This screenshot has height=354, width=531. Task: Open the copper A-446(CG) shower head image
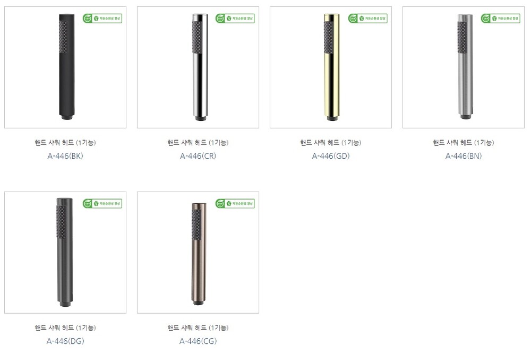coord(198,253)
